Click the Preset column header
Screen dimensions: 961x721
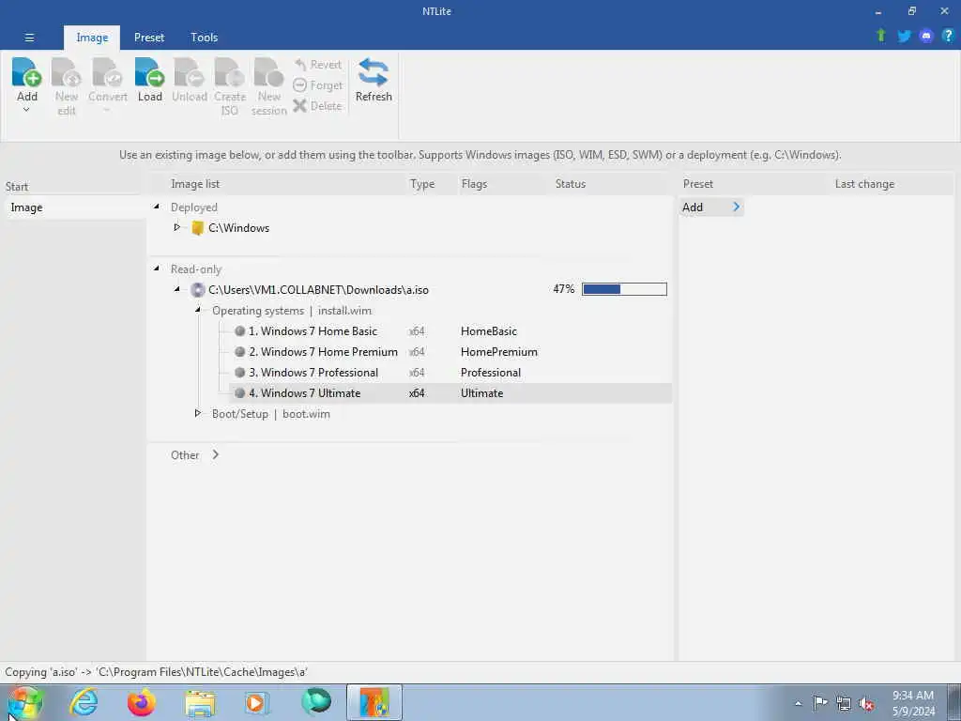coord(698,184)
